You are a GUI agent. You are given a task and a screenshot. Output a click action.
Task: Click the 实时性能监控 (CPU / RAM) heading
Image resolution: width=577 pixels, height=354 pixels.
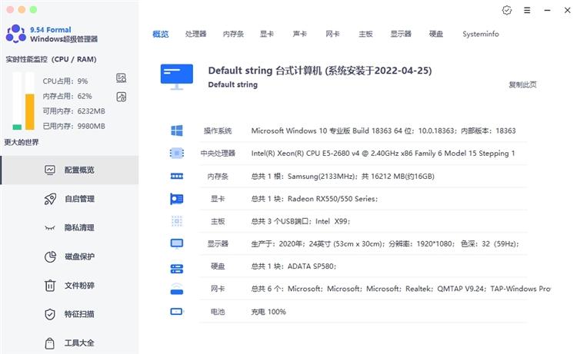point(51,59)
